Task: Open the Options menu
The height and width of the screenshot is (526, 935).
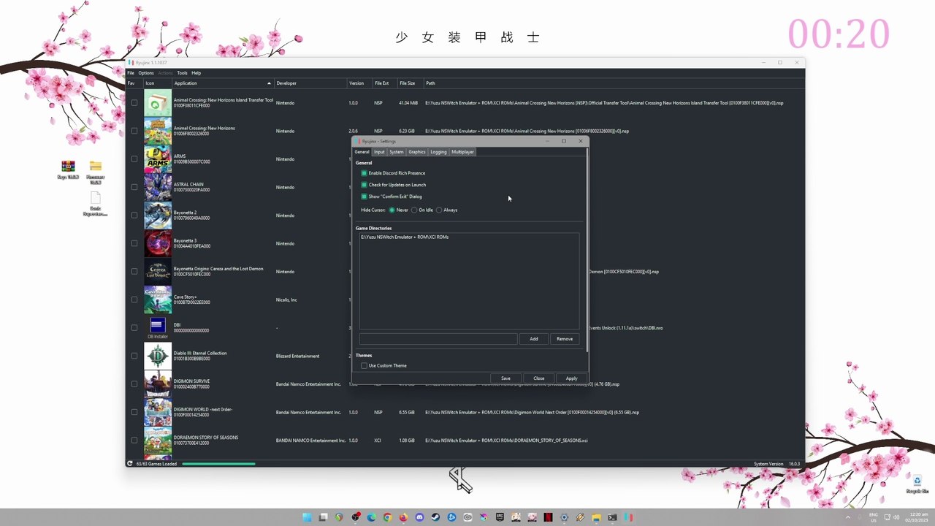Action: point(146,73)
